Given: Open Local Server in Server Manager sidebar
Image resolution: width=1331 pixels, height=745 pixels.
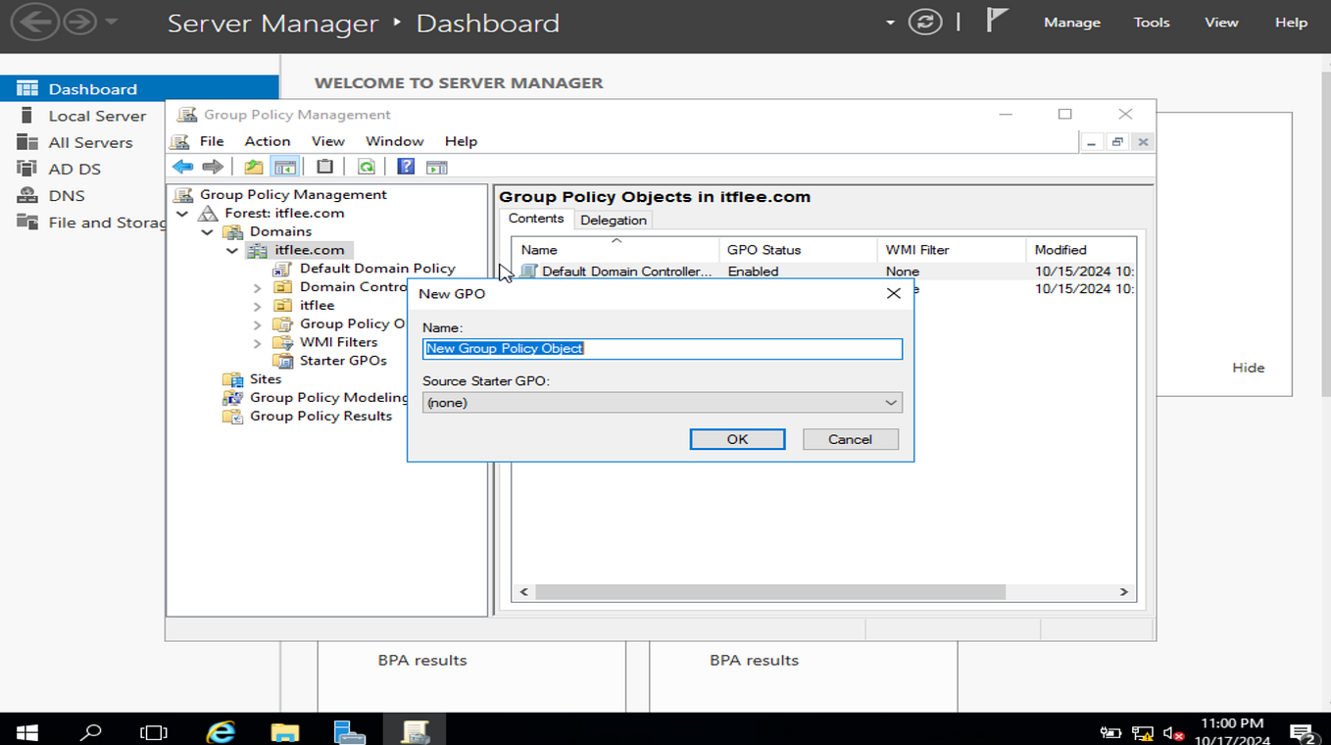Looking at the screenshot, I should 97,116.
